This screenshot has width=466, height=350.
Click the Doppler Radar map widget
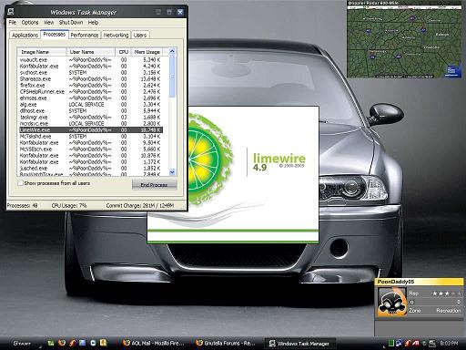(404, 39)
